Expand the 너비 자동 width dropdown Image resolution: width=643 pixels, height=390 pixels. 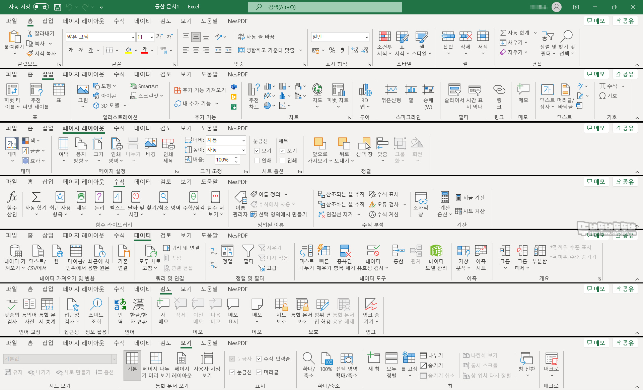[243, 140]
